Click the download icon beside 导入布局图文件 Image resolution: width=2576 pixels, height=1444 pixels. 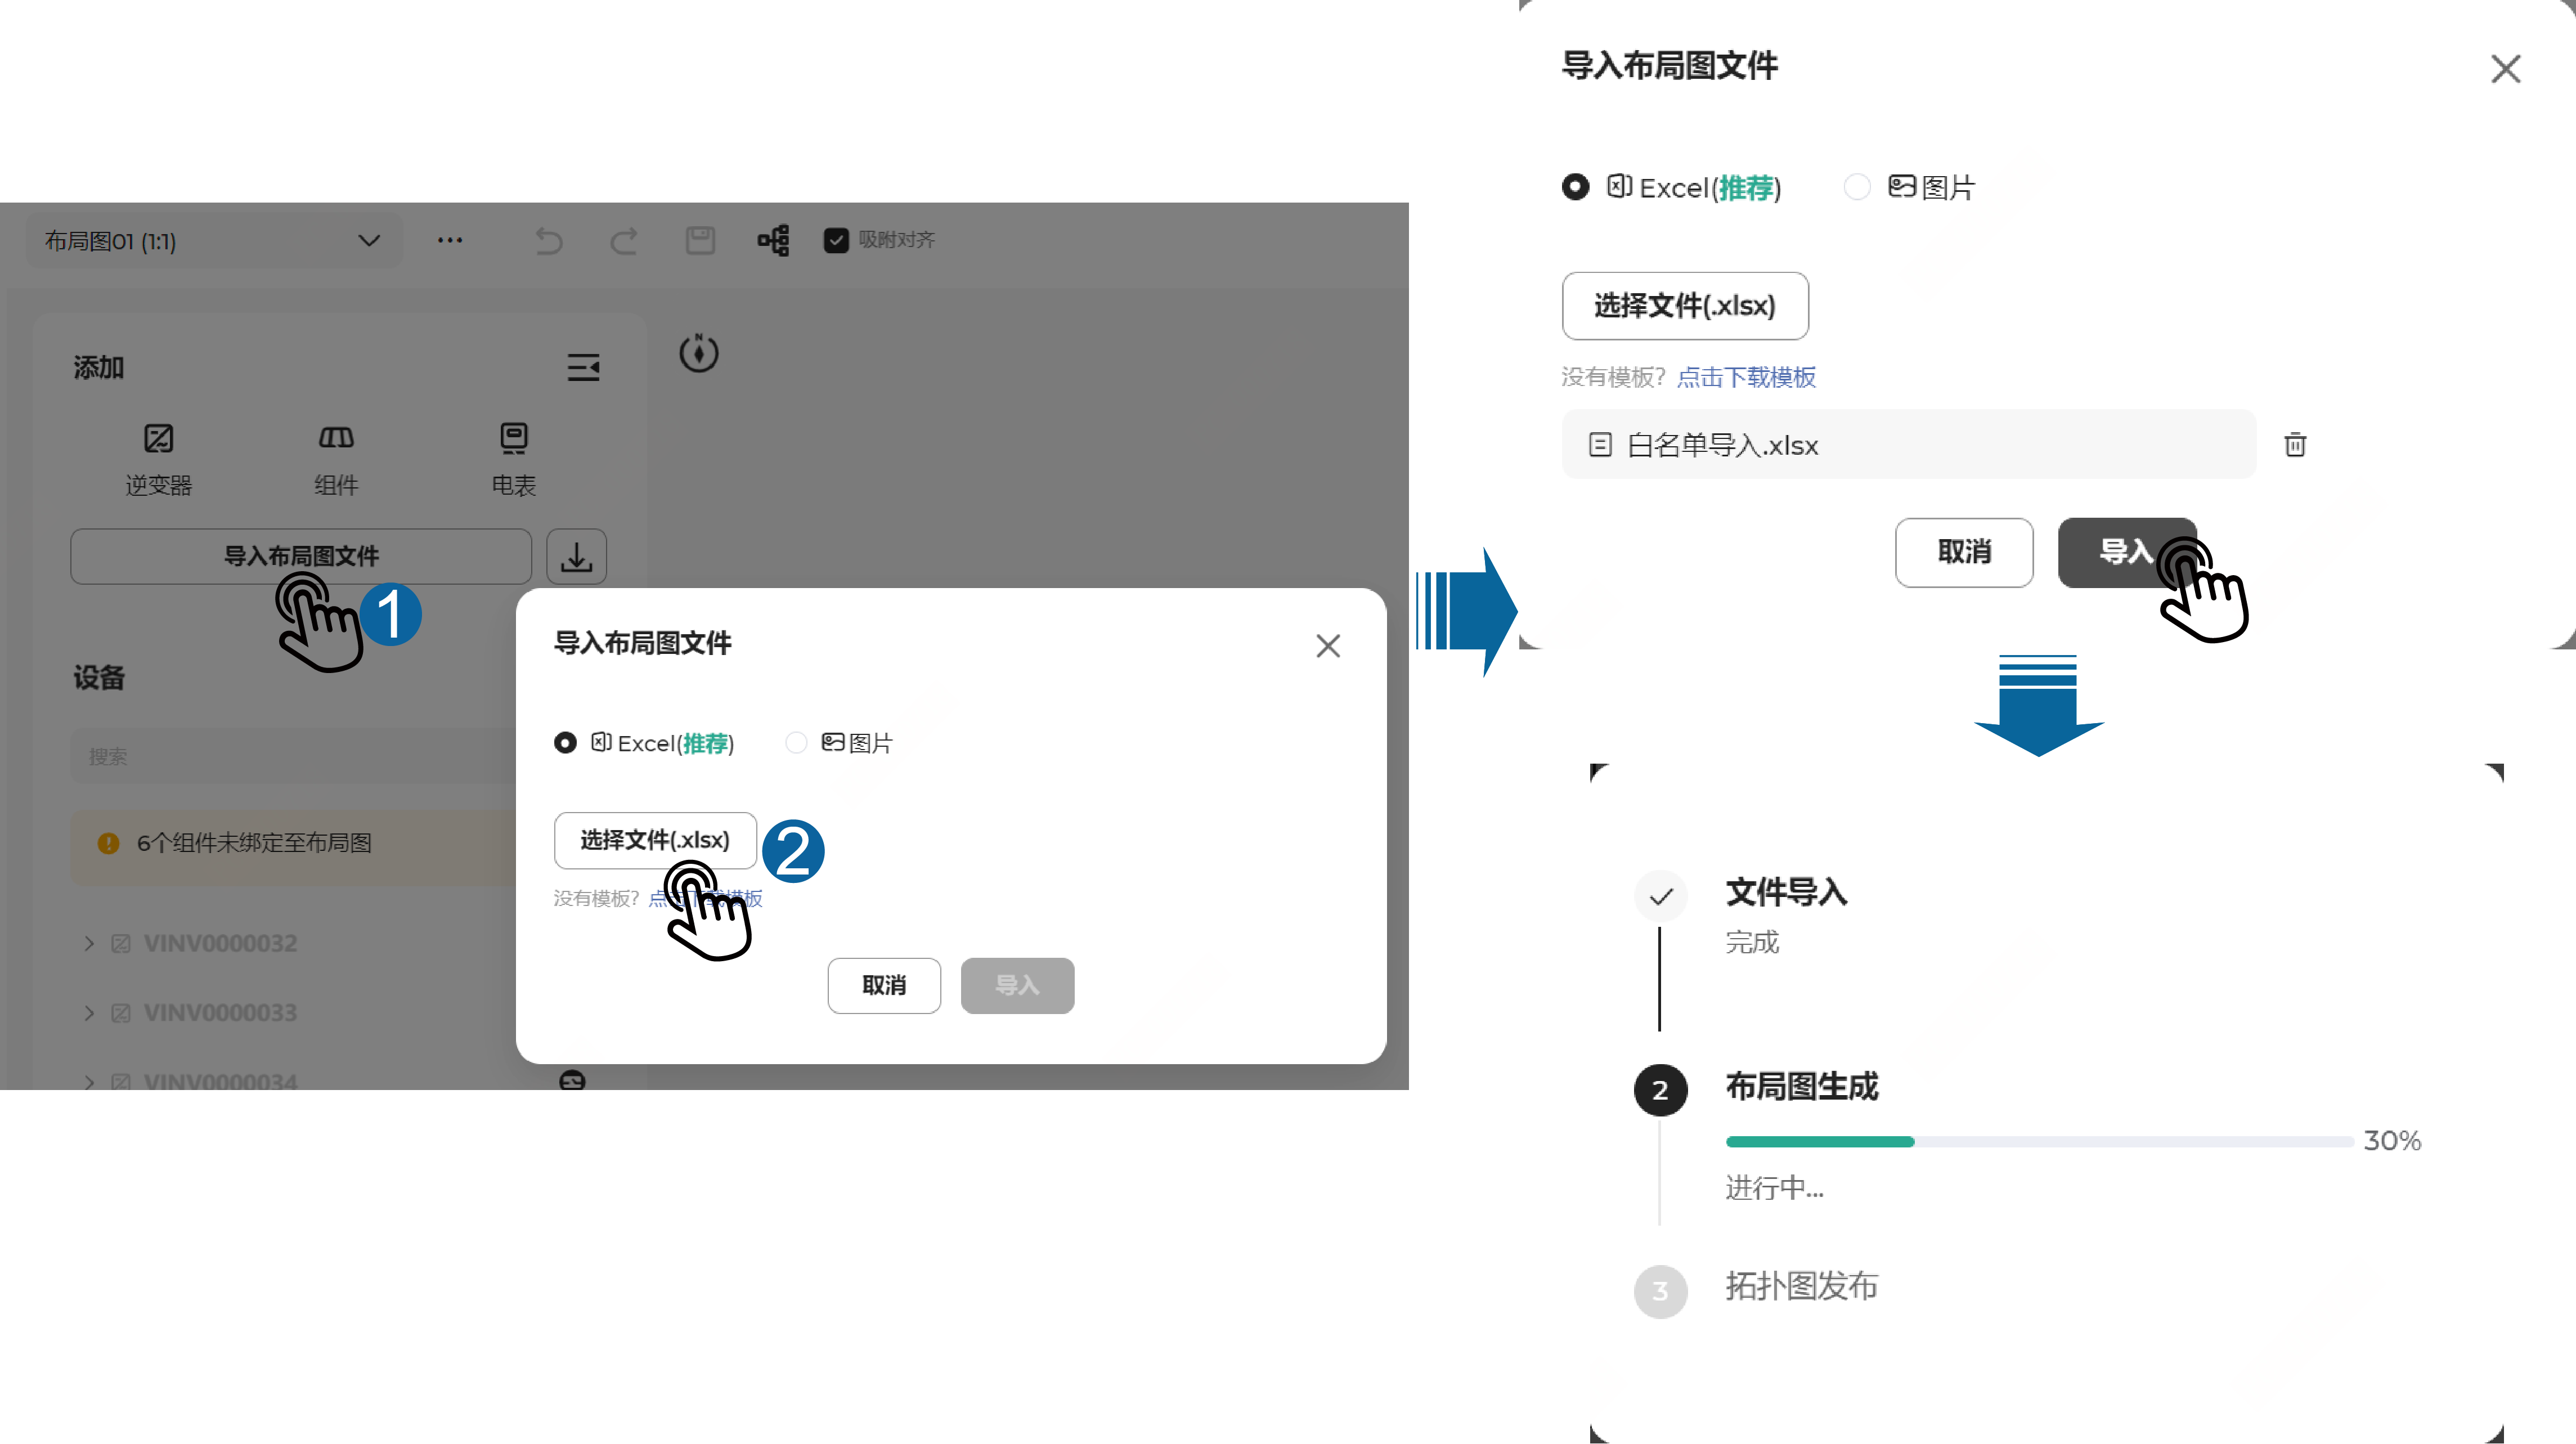click(x=576, y=556)
